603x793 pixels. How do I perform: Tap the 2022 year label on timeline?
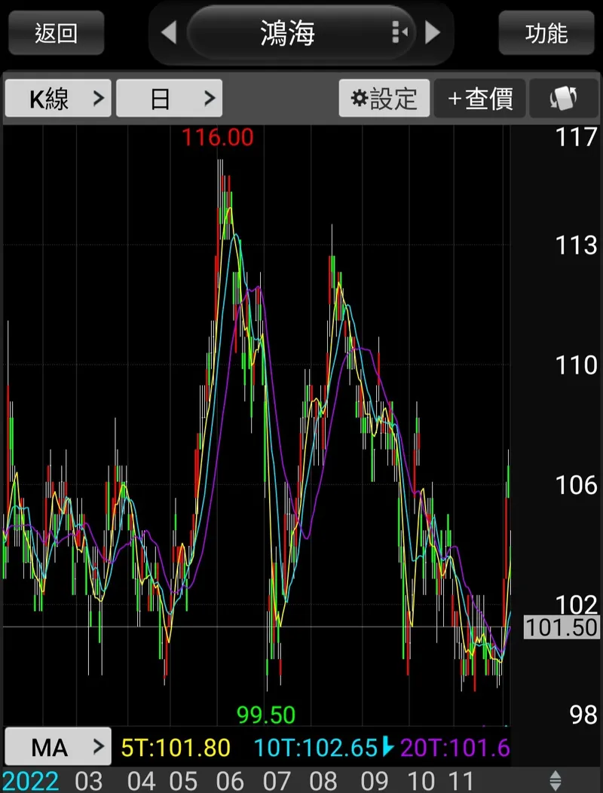pos(31,781)
